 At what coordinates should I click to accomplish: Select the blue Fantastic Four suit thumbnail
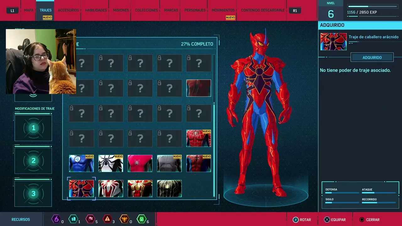coord(81,163)
